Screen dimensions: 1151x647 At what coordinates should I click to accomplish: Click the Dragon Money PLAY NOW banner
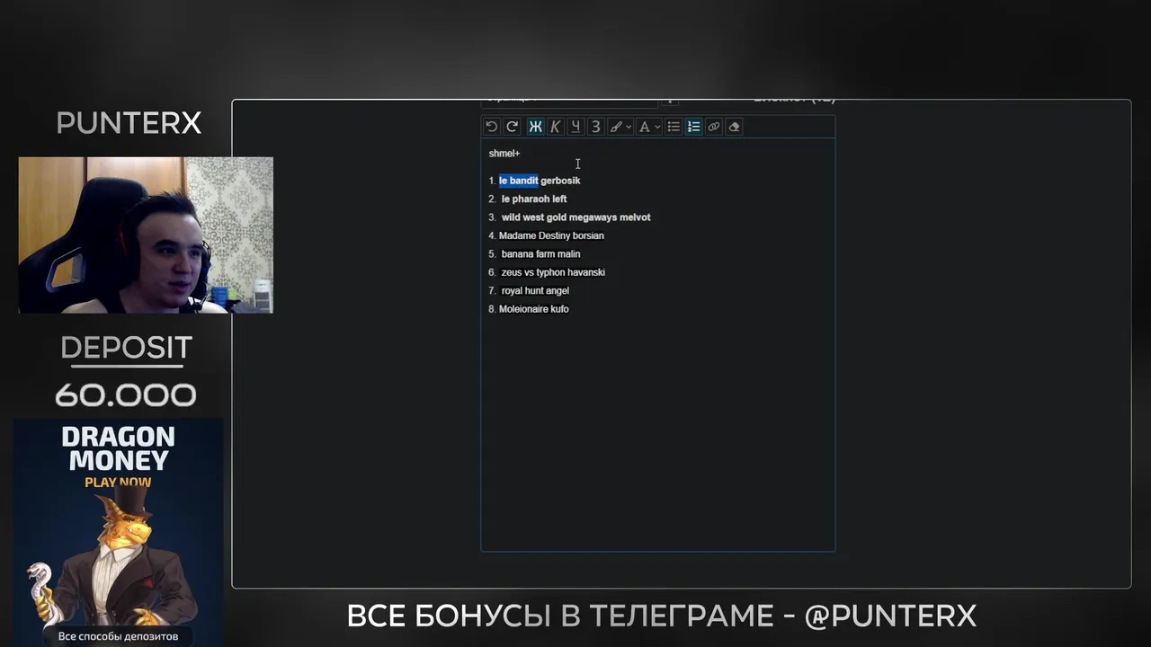tap(118, 532)
